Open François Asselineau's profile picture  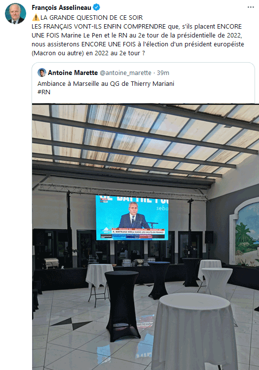(x=15, y=13)
